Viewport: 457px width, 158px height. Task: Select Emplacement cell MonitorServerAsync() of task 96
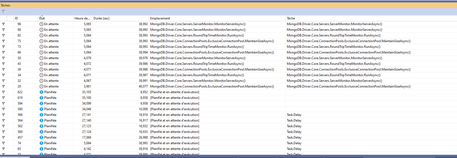click(x=198, y=24)
